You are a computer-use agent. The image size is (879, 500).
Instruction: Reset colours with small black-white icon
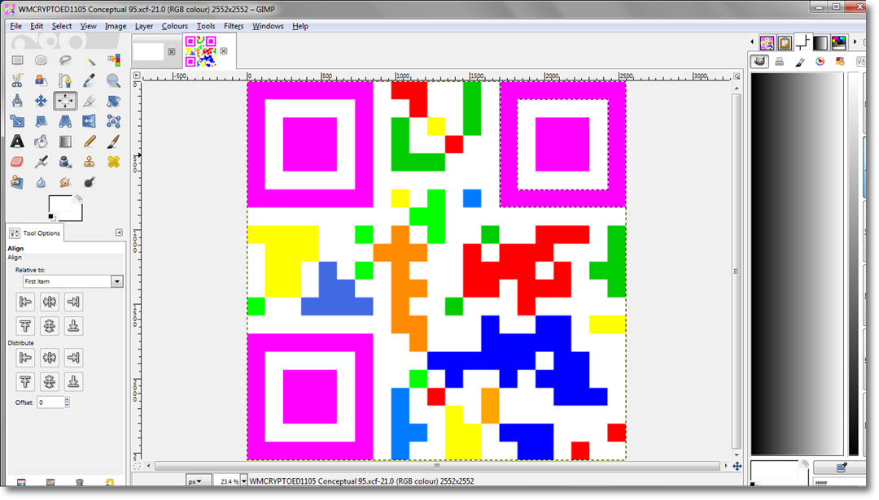pos(51,217)
